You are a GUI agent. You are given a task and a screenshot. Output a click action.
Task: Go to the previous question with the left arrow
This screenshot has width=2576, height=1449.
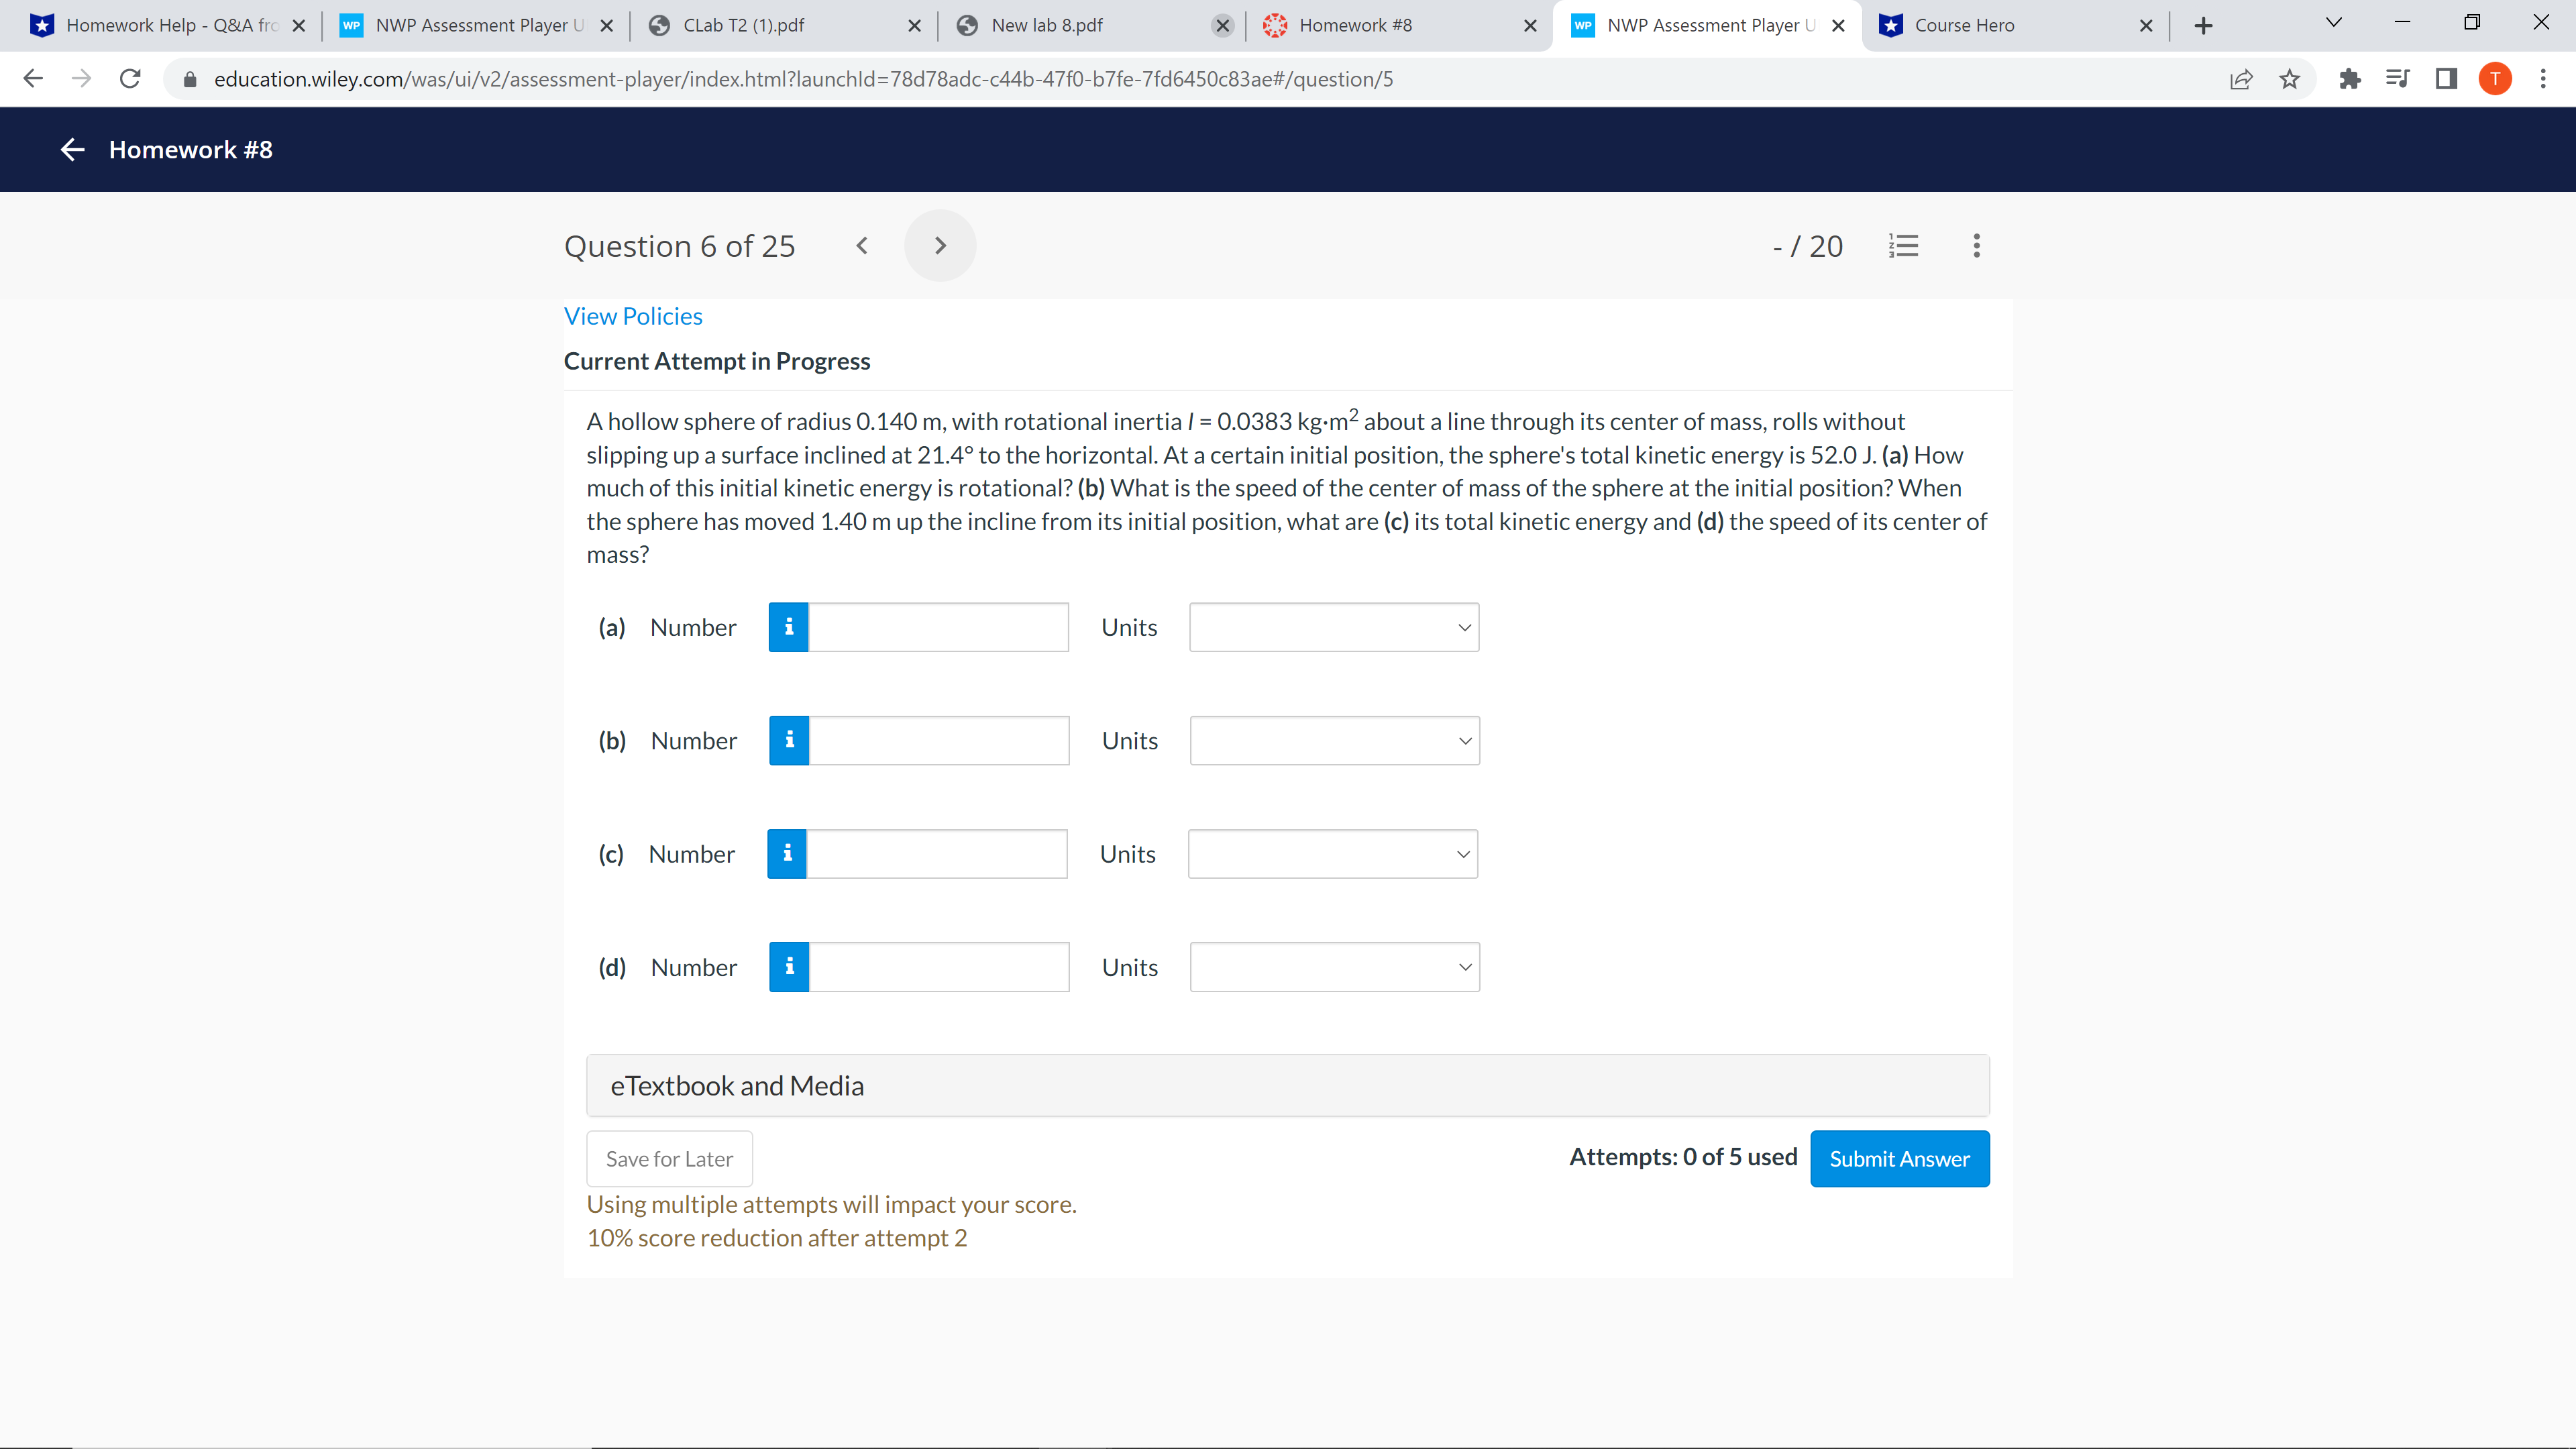coord(861,245)
